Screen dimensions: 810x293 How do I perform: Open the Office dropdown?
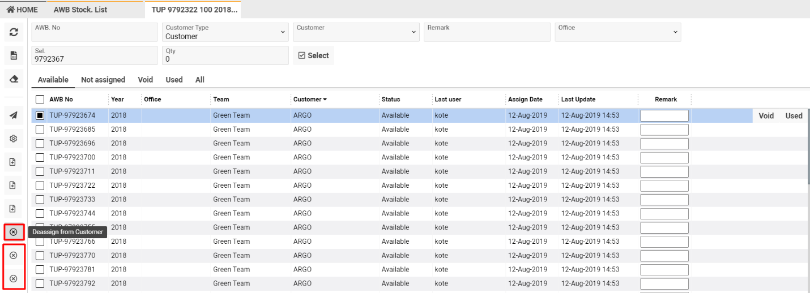pyautogui.click(x=617, y=32)
